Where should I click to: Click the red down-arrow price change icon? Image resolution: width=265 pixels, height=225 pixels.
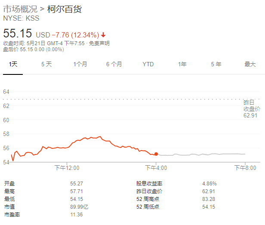(103, 35)
